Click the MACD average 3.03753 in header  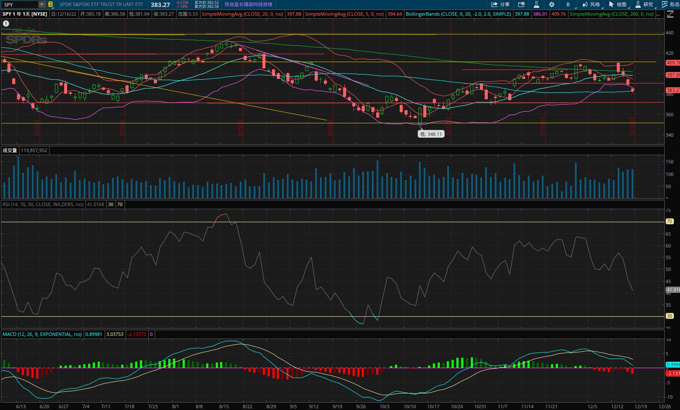115,334
